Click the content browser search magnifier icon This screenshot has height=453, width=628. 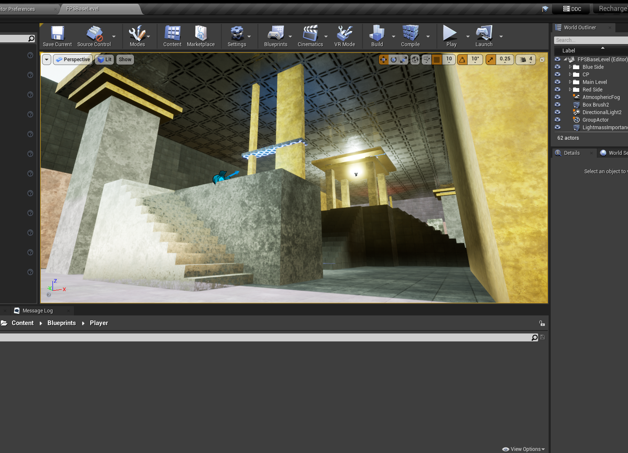tap(534, 337)
